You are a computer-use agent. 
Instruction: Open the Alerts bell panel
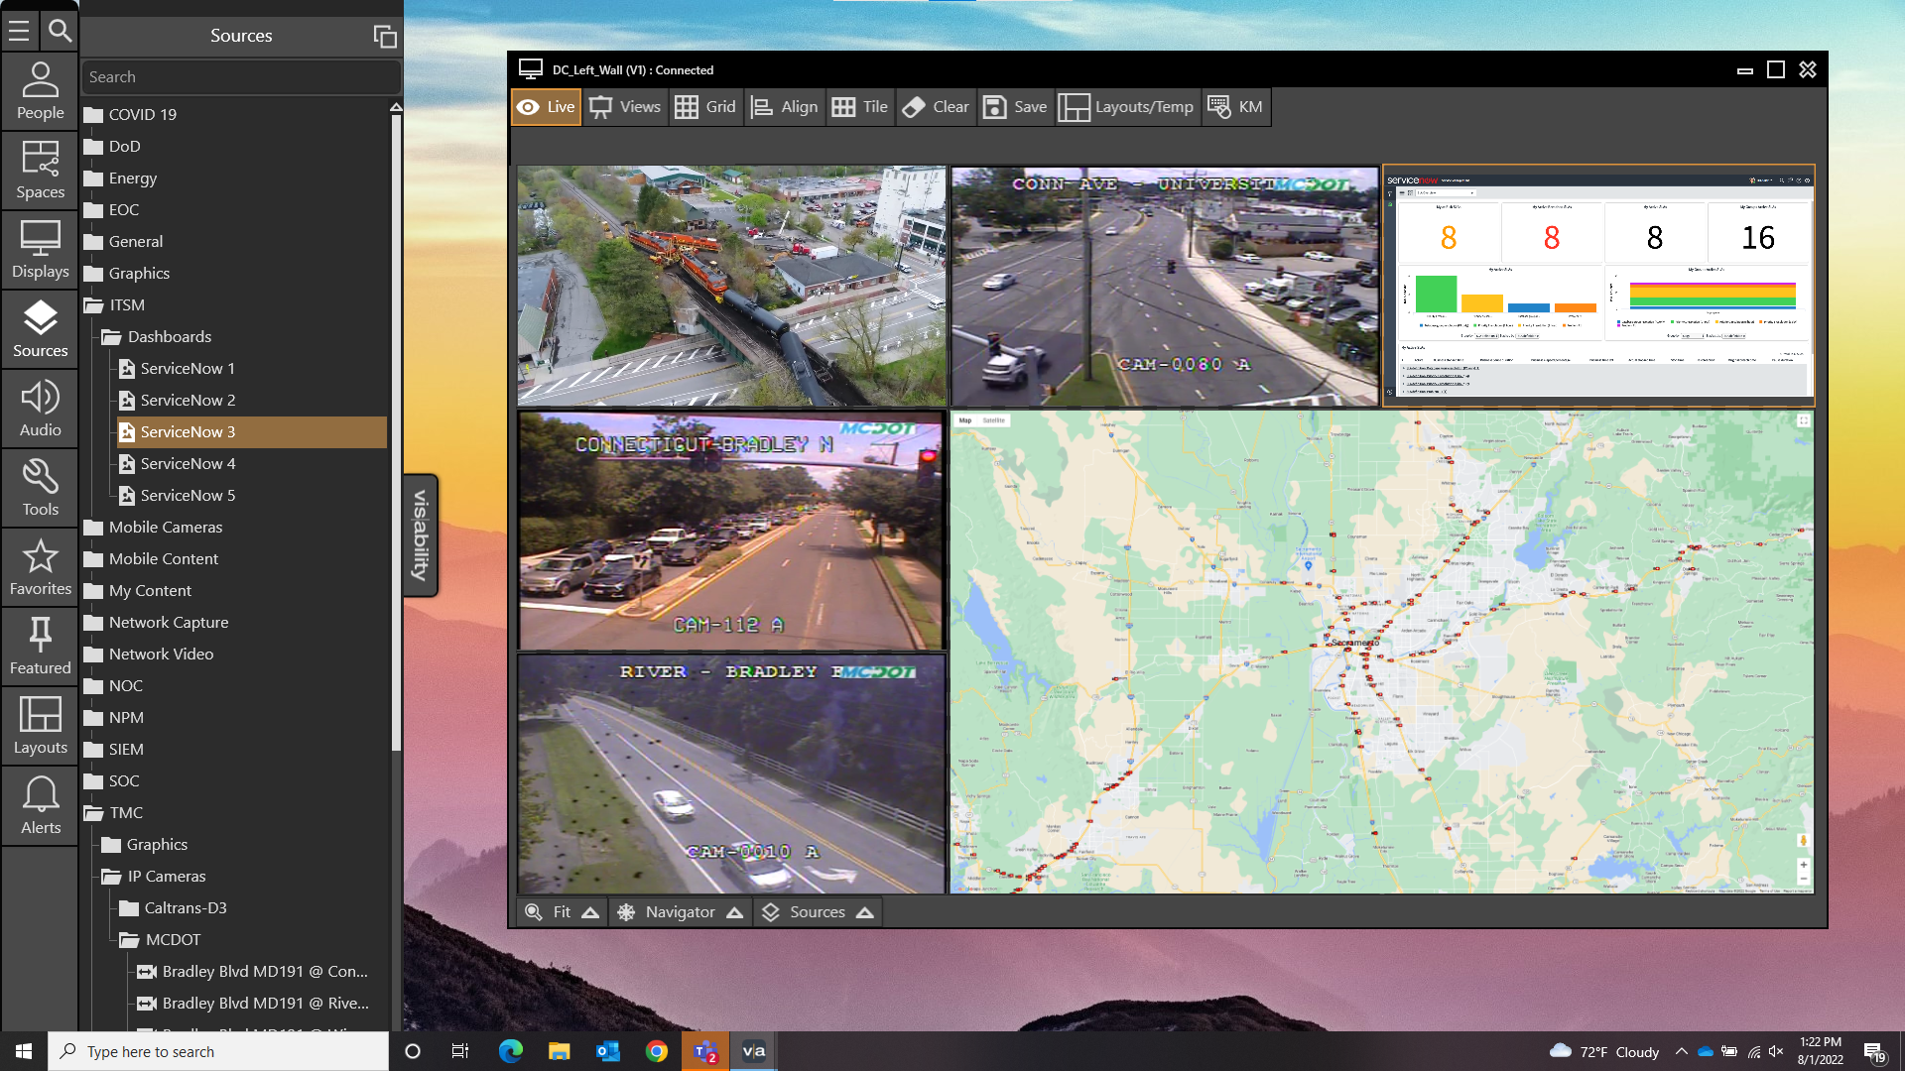coord(40,805)
